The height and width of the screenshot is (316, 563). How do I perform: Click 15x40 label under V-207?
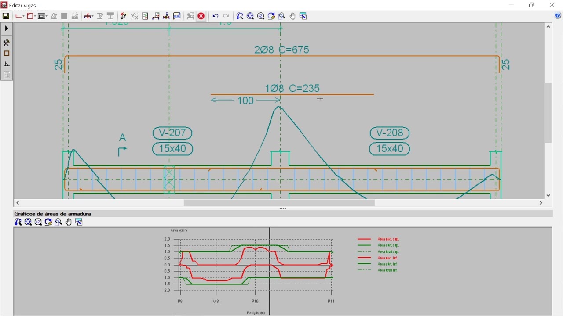[x=172, y=149]
